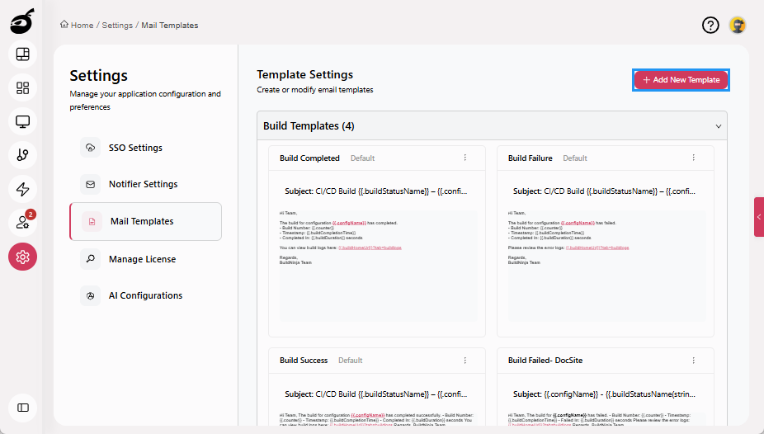This screenshot has width=764, height=434.
Task: Click Default label on Build Failure card
Action: coord(575,158)
